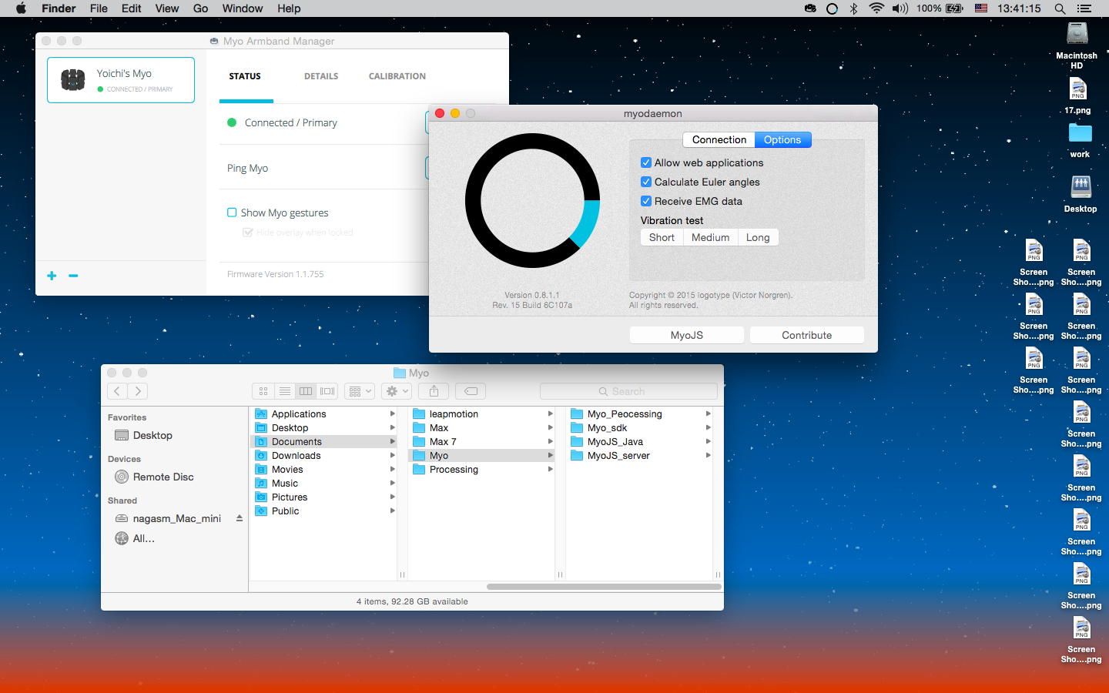This screenshot has width=1109, height=693.
Task: Go forward in Finder window
Action: click(138, 391)
